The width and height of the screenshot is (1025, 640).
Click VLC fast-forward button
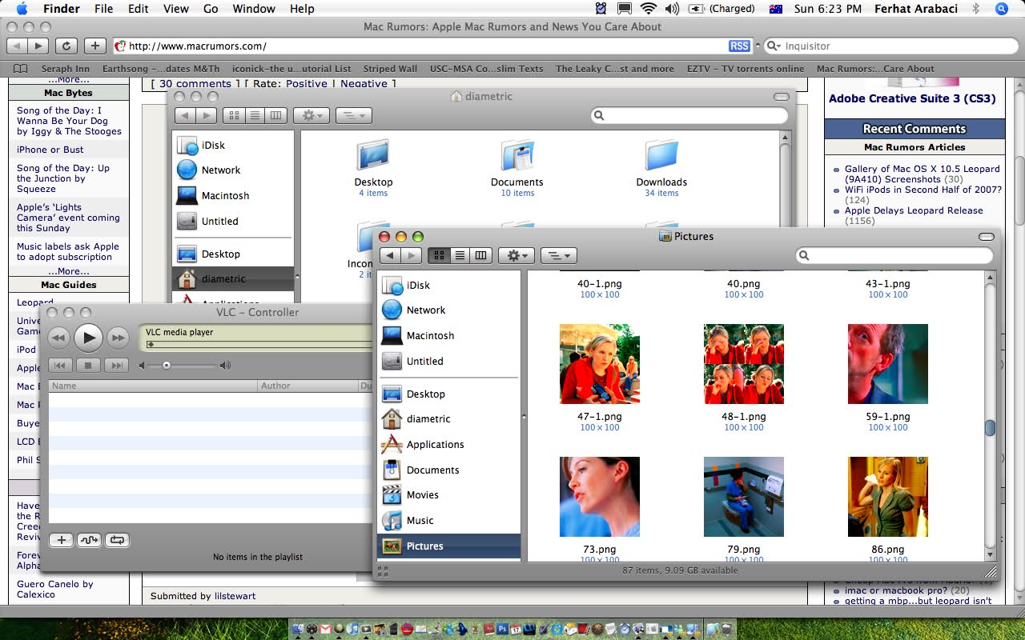118,338
